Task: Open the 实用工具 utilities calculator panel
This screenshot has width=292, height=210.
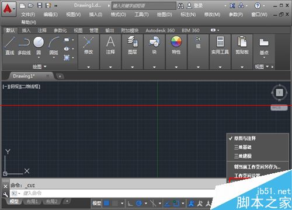Action: tap(220, 45)
